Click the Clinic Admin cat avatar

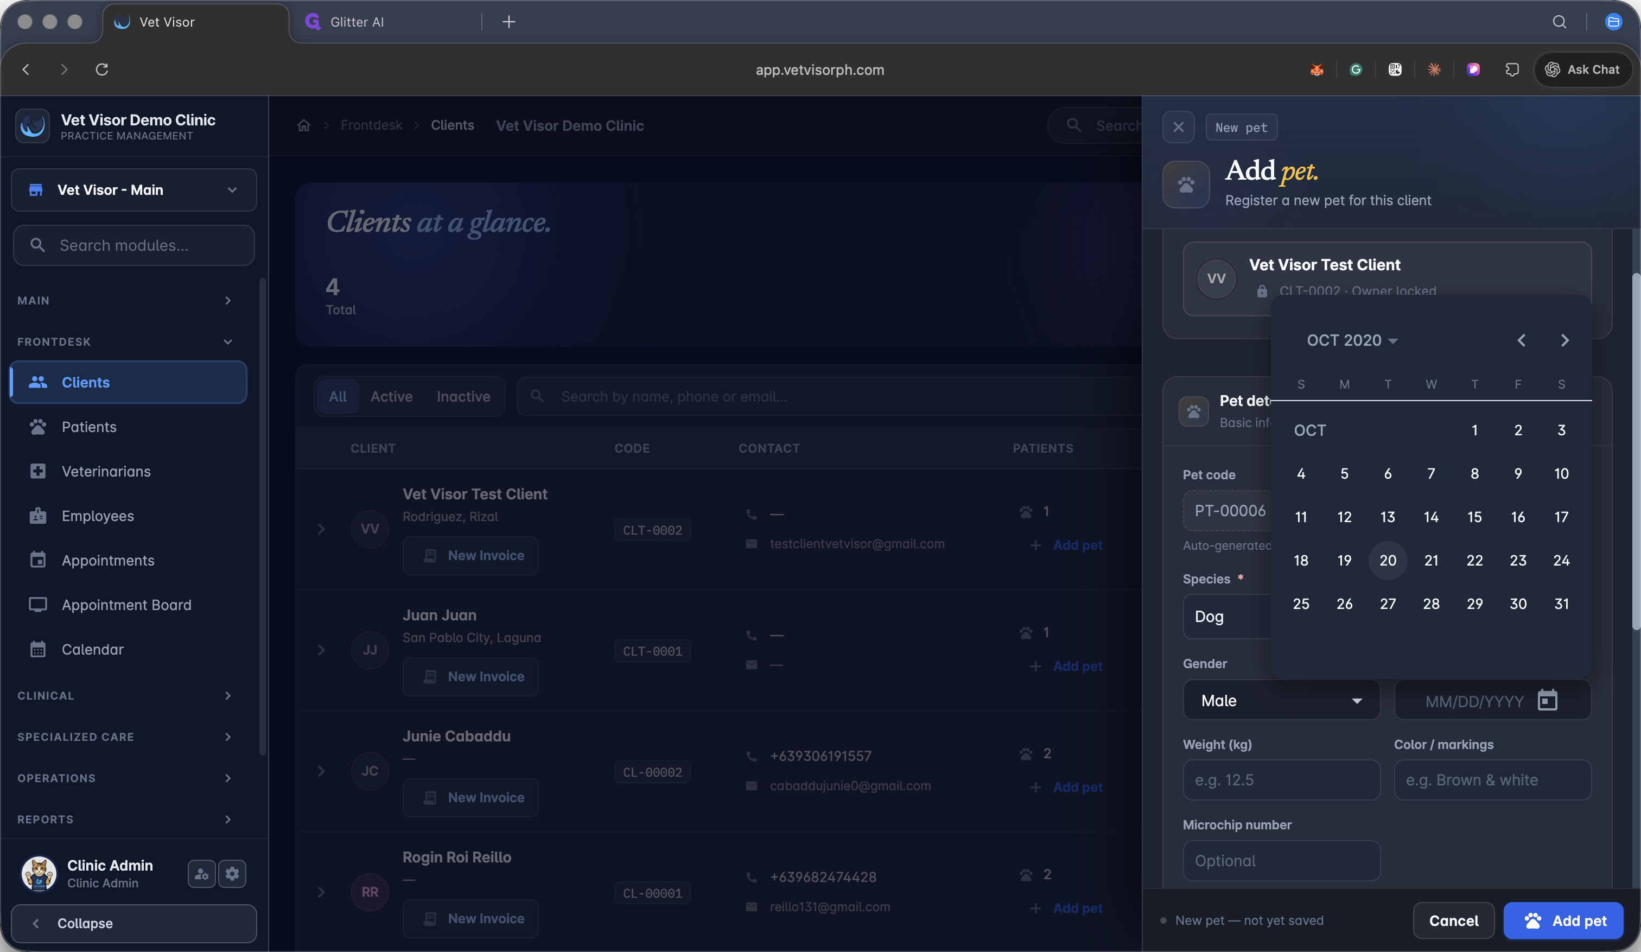pos(39,874)
